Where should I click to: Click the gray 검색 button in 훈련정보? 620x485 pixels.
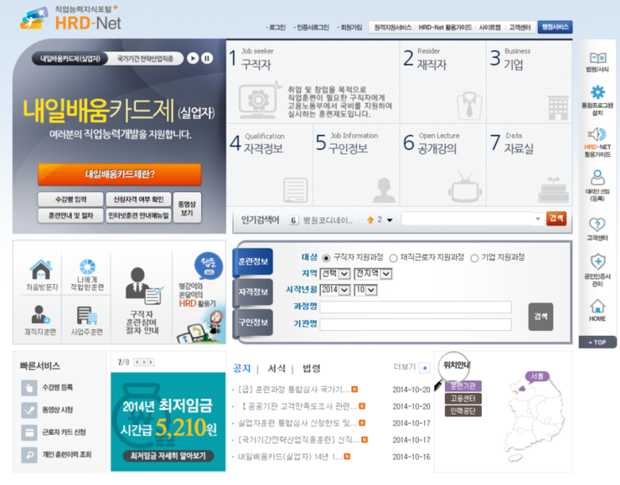click(540, 317)
